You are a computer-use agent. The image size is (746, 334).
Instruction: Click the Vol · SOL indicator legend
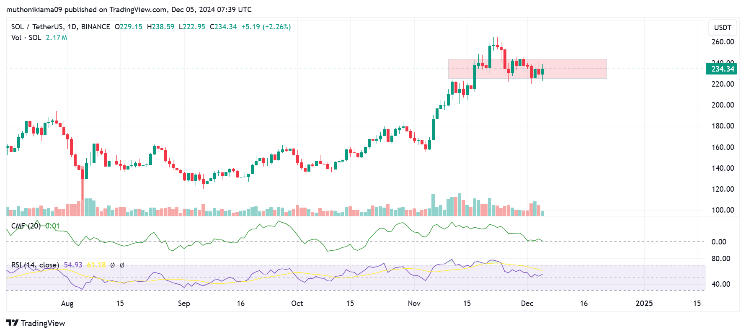(26, 38)
